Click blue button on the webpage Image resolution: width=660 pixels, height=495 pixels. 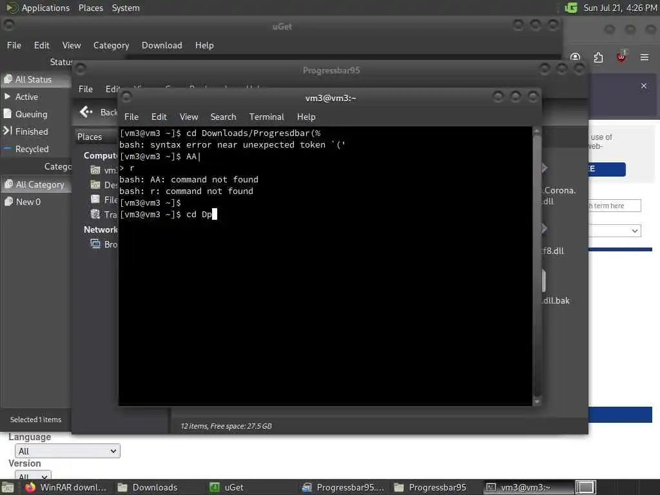tap(607, 170)
